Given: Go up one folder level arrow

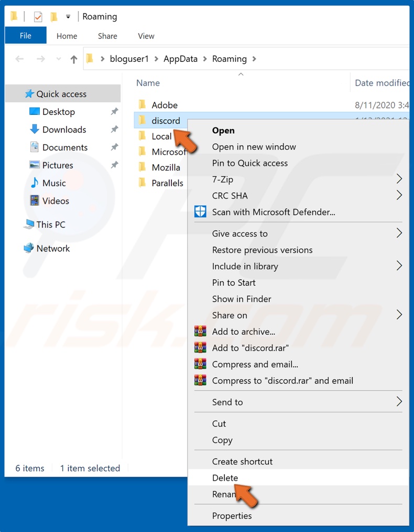Looking at the screenshot, I should 73,59.
